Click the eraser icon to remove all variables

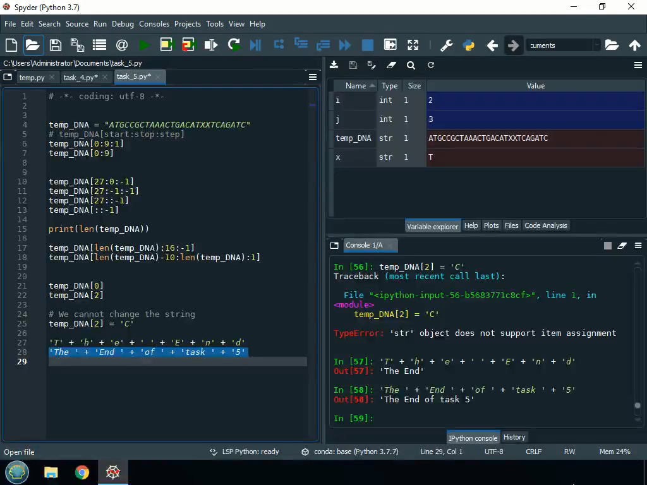click(391, 65)
